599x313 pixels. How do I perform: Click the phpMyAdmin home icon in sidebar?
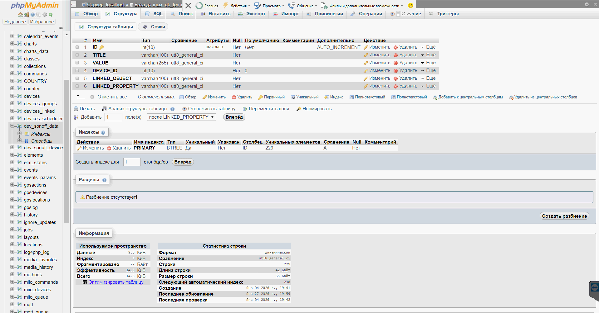[x=20, y=15]
